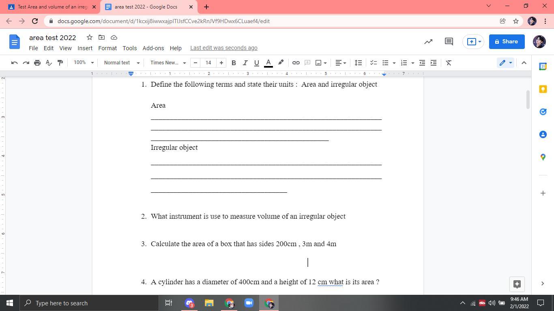Expand the Normal text styles dropdown
554x311 pixels.
122,63
